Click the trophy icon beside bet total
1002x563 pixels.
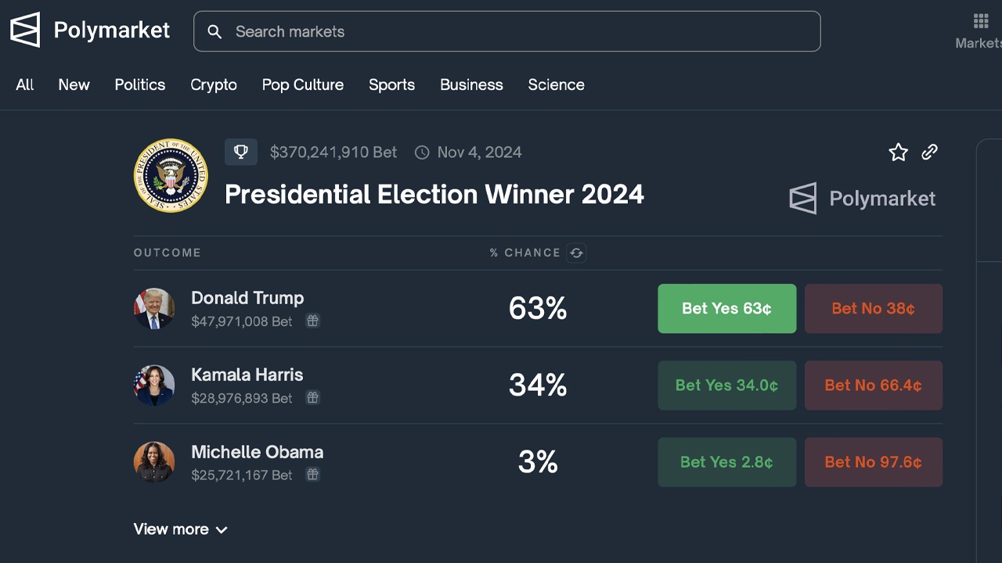tap(241, 152)
